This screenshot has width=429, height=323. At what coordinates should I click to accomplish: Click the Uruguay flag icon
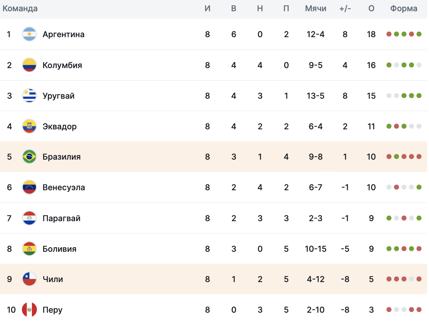[x=29, y=96]
